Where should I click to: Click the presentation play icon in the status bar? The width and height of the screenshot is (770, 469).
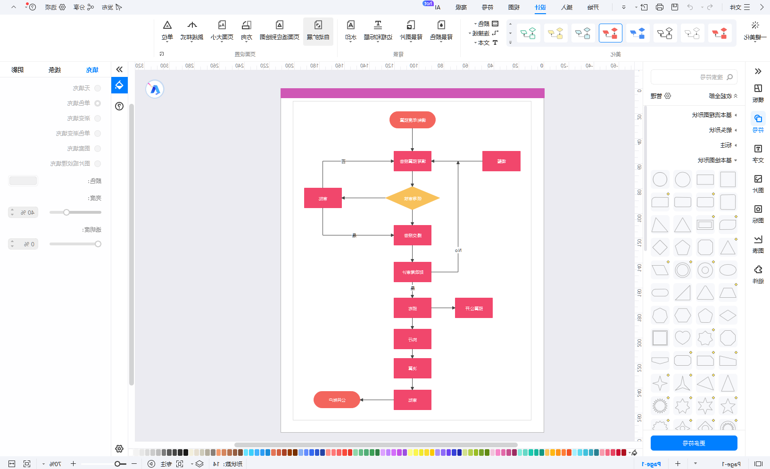(151, 464)
